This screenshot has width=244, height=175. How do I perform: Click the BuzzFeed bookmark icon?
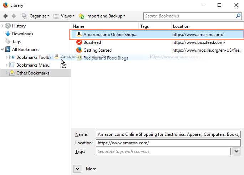click(x=79, y=42)
